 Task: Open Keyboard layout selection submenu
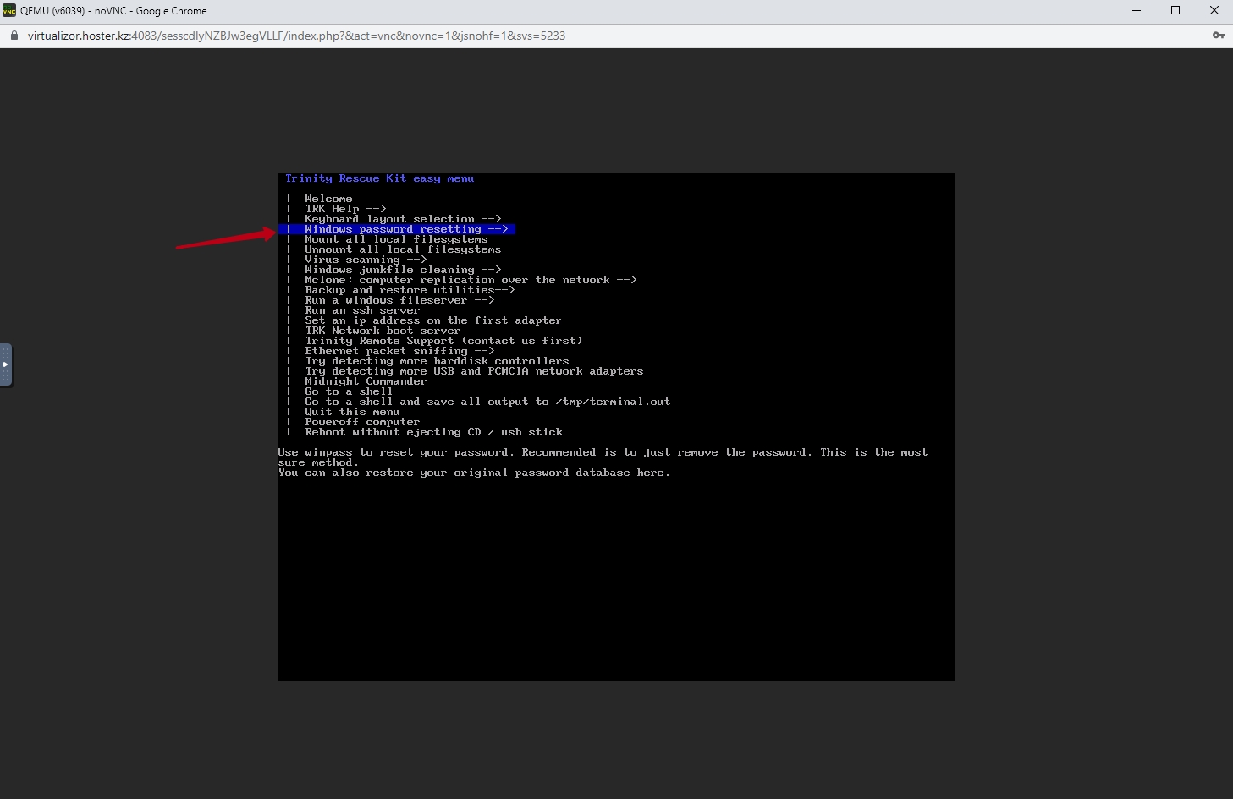pyautogui.click(x=403, y=219)
